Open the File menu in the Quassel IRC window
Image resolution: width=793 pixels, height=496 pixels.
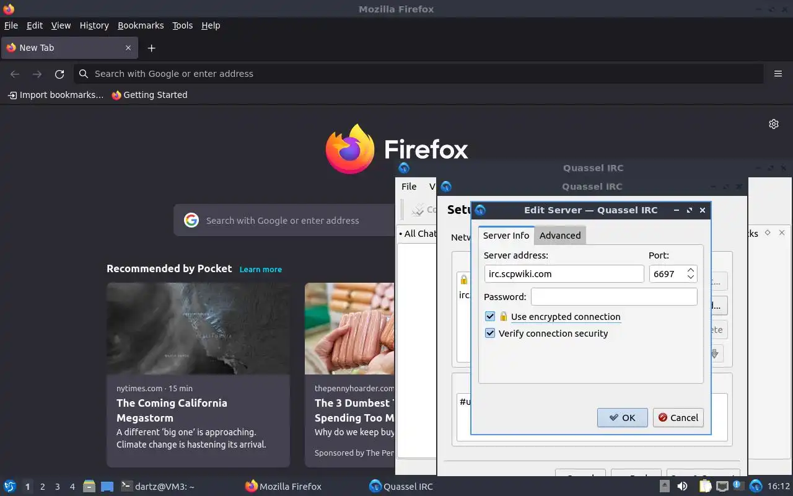point(409,186)
